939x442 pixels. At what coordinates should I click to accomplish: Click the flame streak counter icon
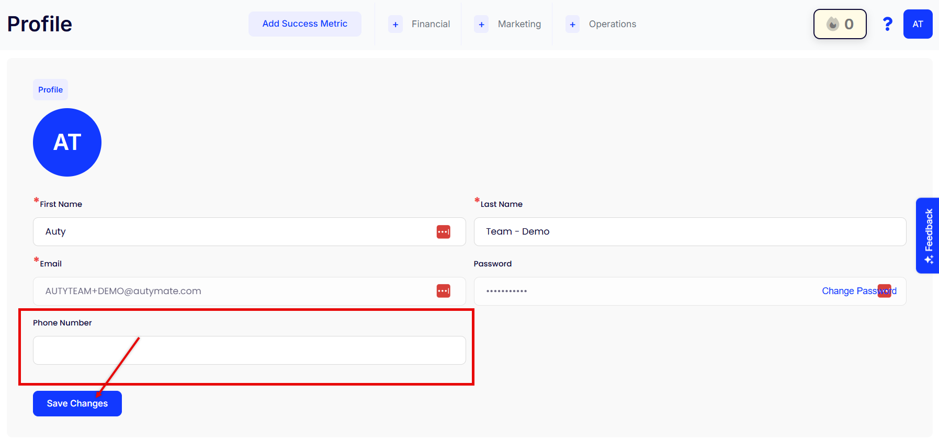click(x=832, y=24)
